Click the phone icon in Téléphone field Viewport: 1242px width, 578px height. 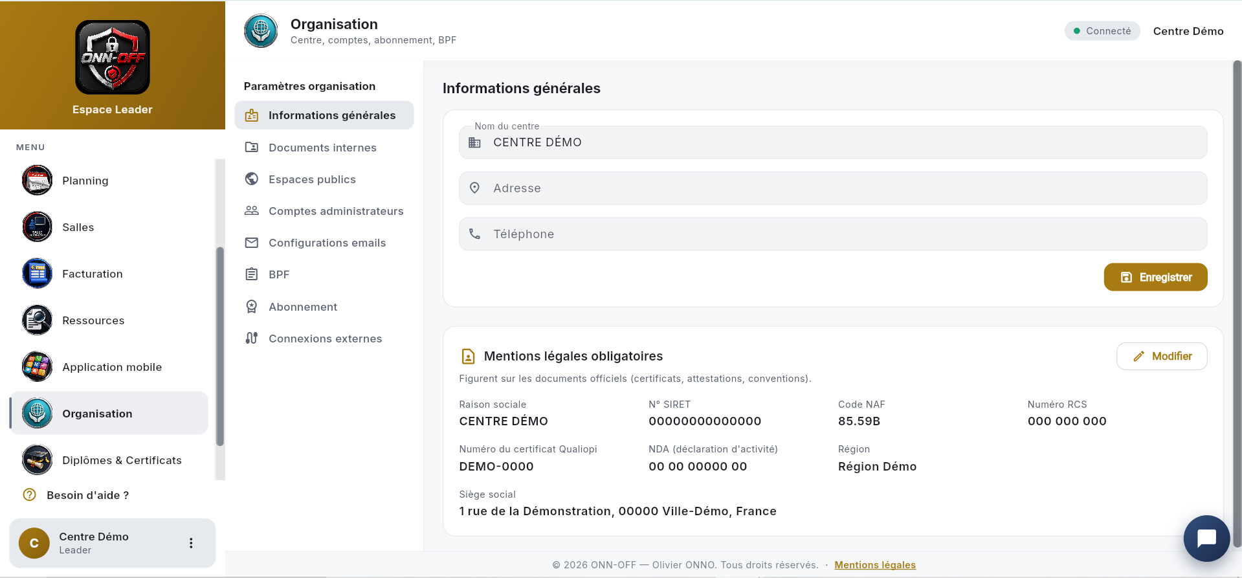tap(474, 234)
